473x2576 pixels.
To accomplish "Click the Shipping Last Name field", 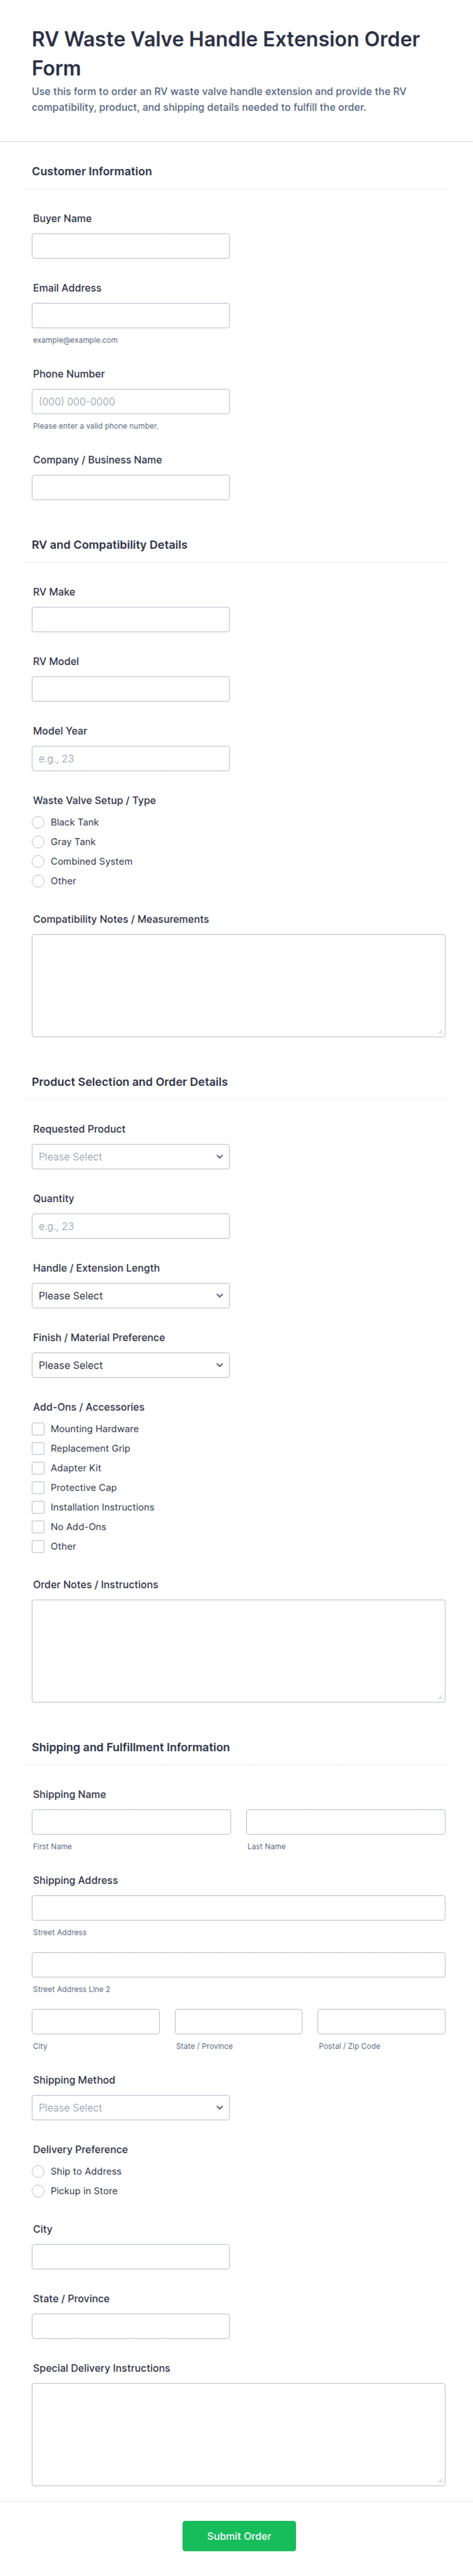I will 345,1821.
